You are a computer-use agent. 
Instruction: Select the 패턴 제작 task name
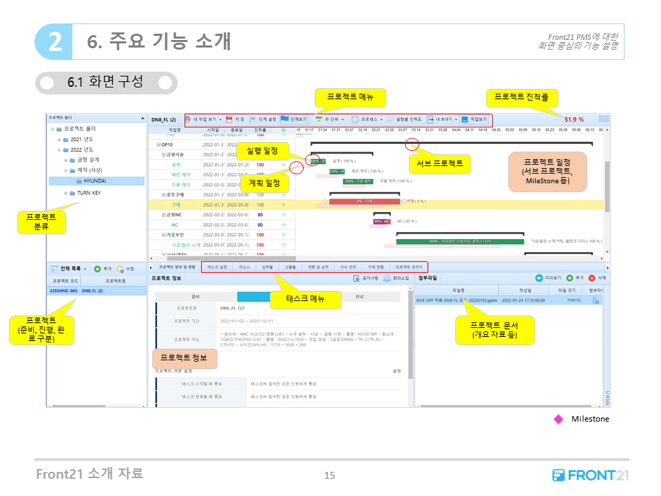pyautogui.click(x=180, y=174)
